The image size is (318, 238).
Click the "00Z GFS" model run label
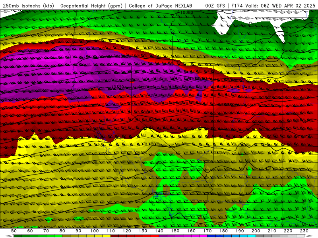tap(215, 6)
